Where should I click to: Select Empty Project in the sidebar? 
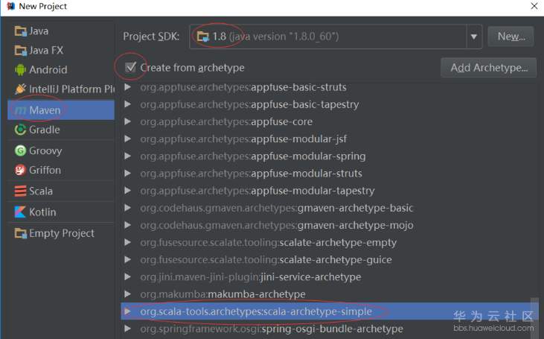click(x=61, y=233)
